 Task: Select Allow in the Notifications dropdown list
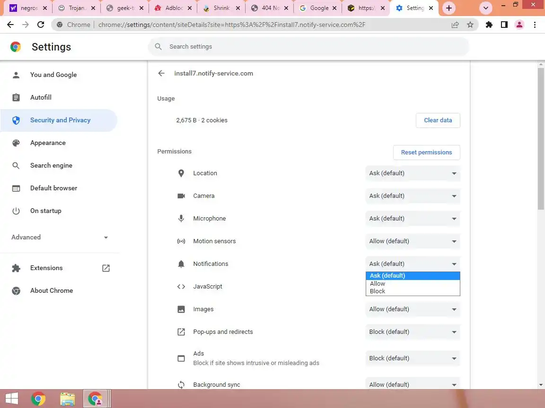tap(413, 284)
